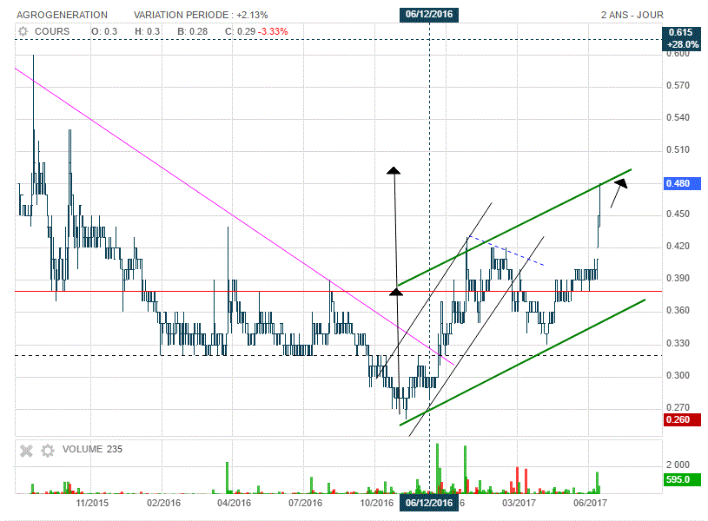708x521 pixels.
Task: Click the 11/2015 date axis label
Action: coord(92,503)
